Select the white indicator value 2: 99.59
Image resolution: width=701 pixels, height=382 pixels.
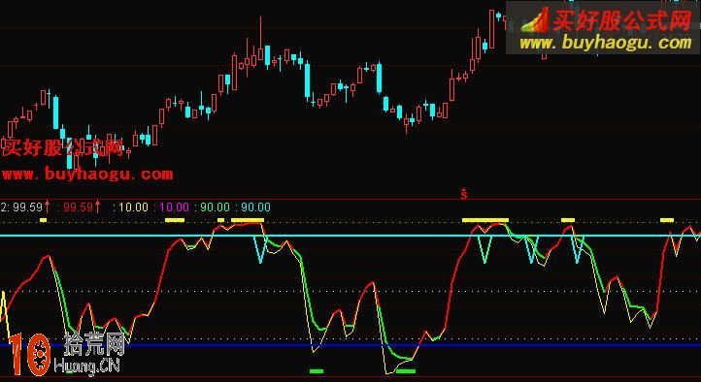[x=21, y=207]
